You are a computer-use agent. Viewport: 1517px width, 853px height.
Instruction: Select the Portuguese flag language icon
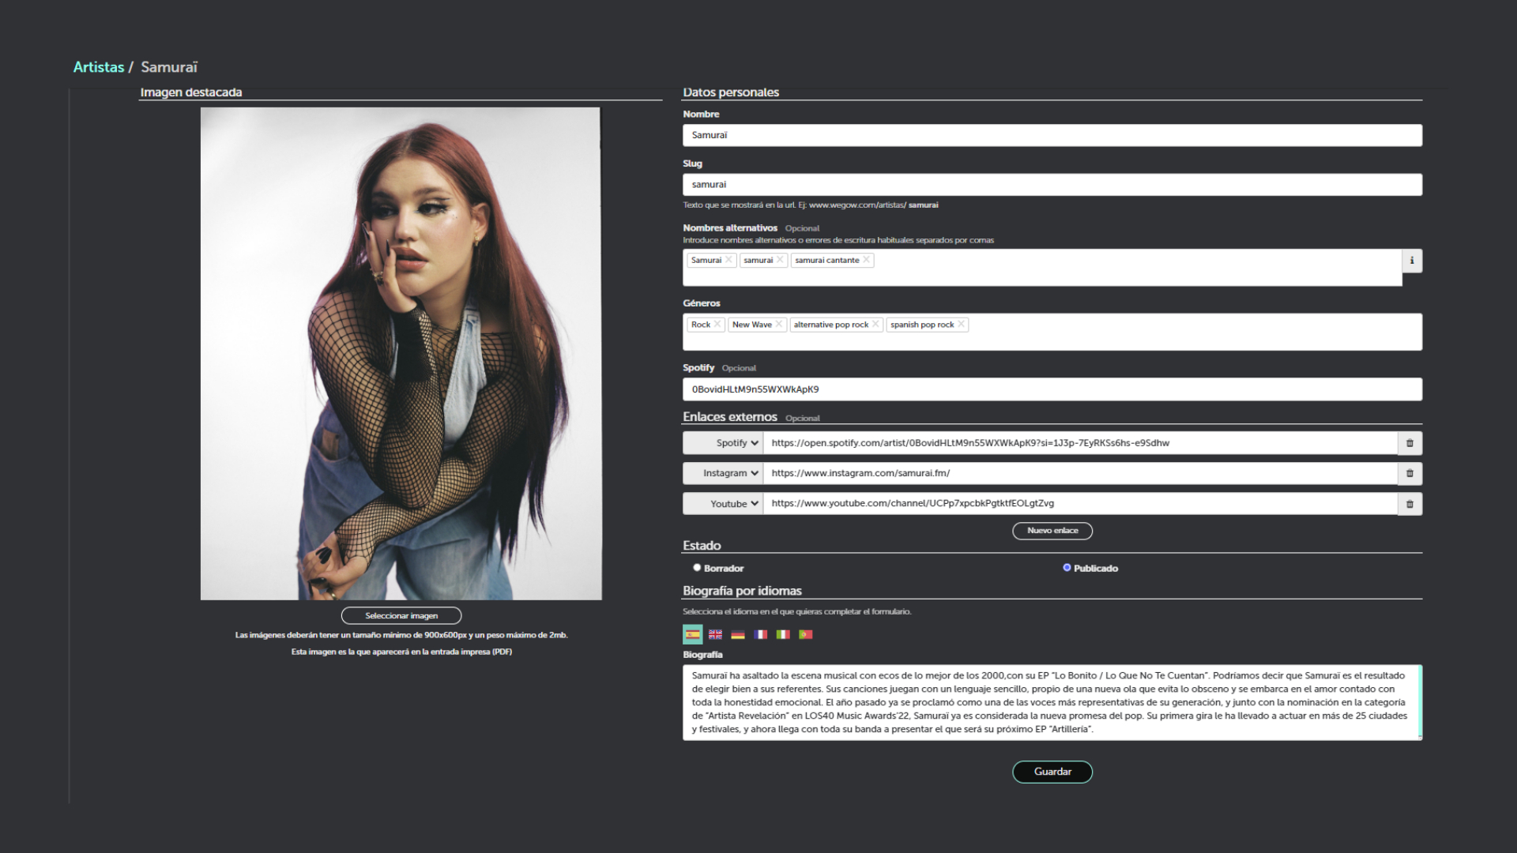806,633
